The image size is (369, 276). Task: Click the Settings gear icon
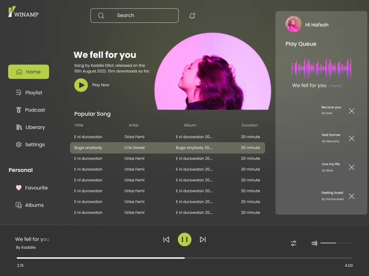[18, 145]
